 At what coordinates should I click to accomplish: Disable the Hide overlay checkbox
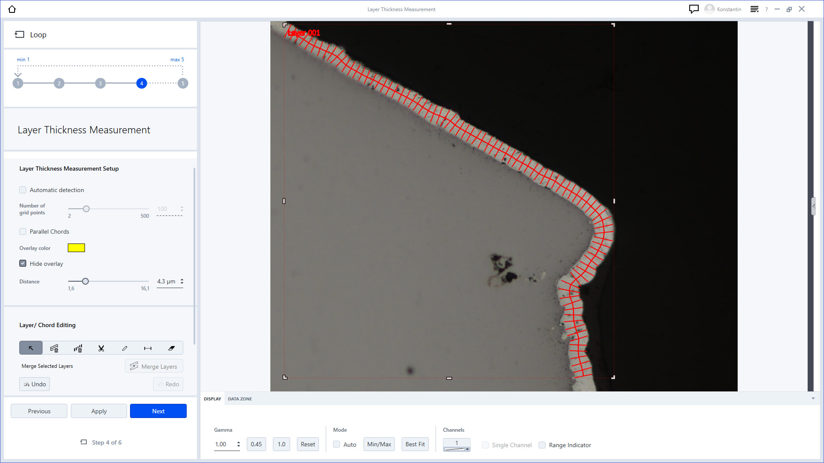tap(23, 264)
